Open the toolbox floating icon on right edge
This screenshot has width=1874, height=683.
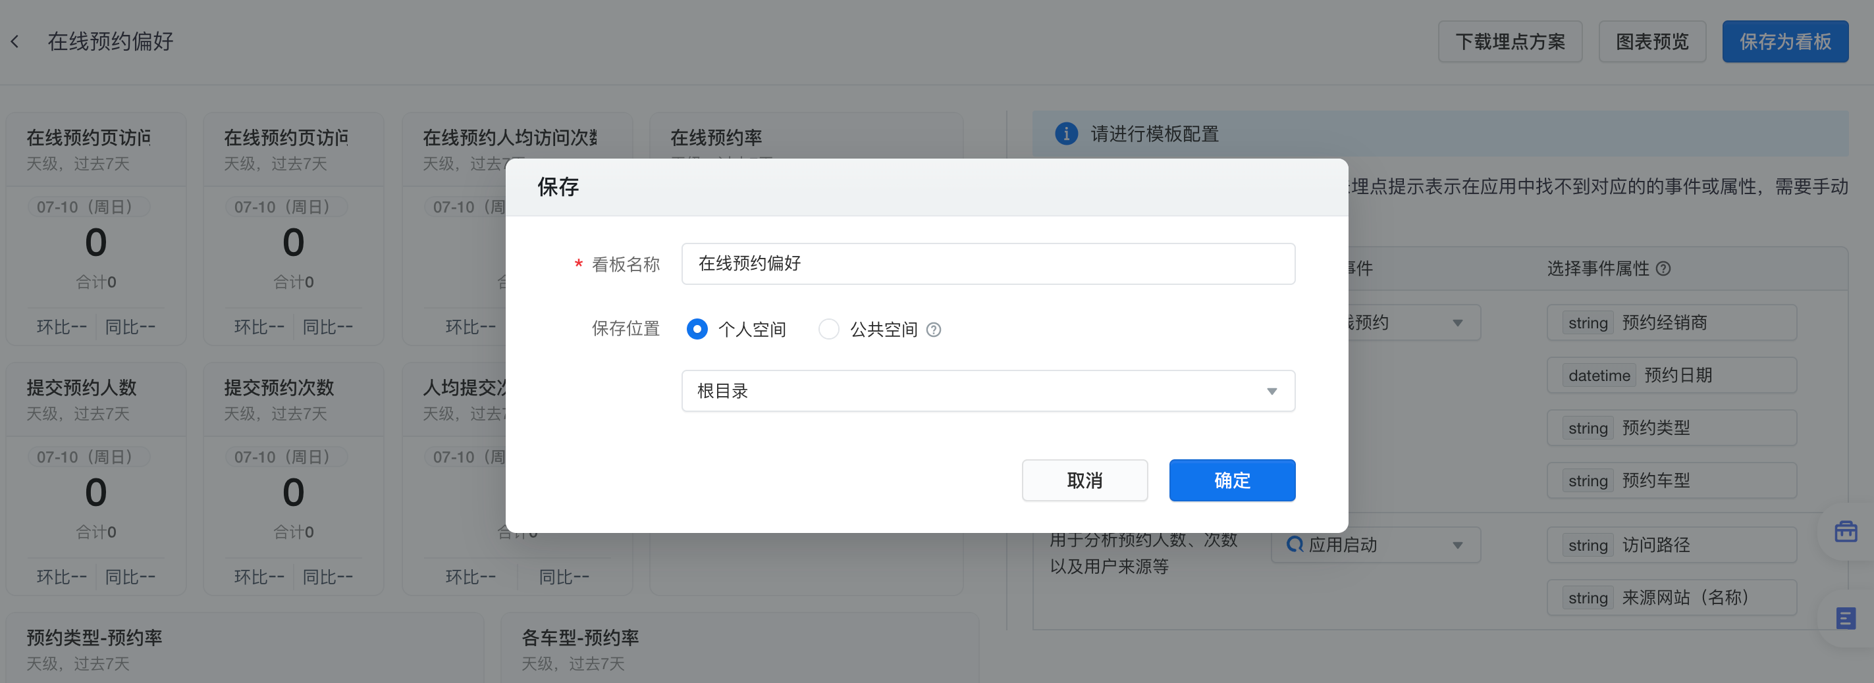click(1846, 532)
